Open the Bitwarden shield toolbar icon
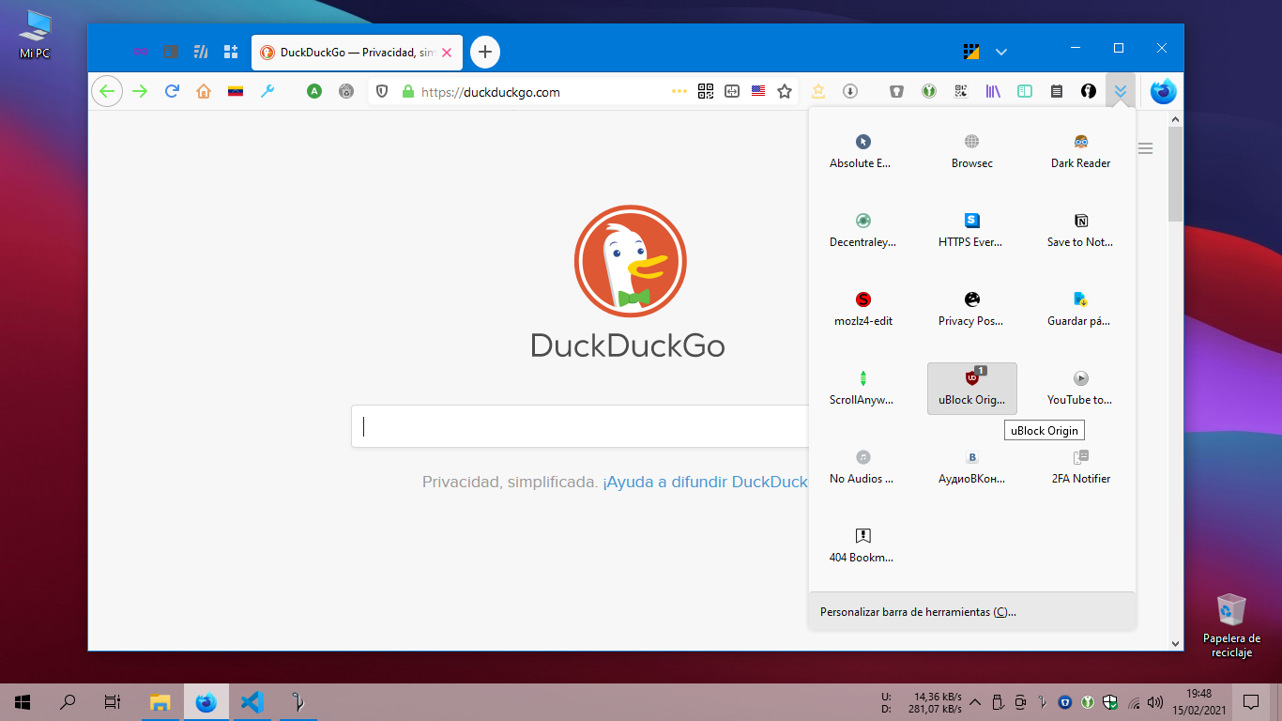This screenshot has width=1282, height=721. [x=897, y=91]
